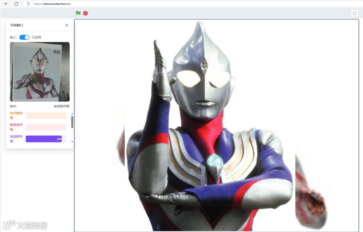Image resolution: width=363 pixels, height=232 pixels.
Task: Click the class list scrollbar thumb
Action: 72,122
